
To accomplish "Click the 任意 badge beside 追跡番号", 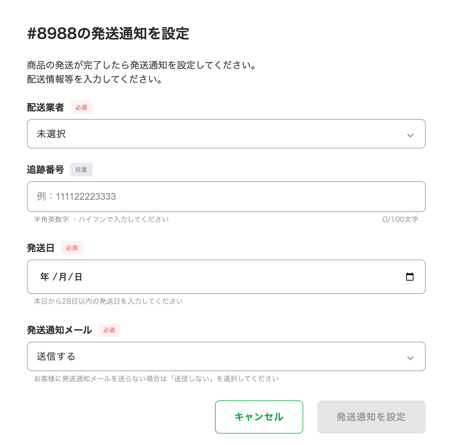I will pos(81,170).
